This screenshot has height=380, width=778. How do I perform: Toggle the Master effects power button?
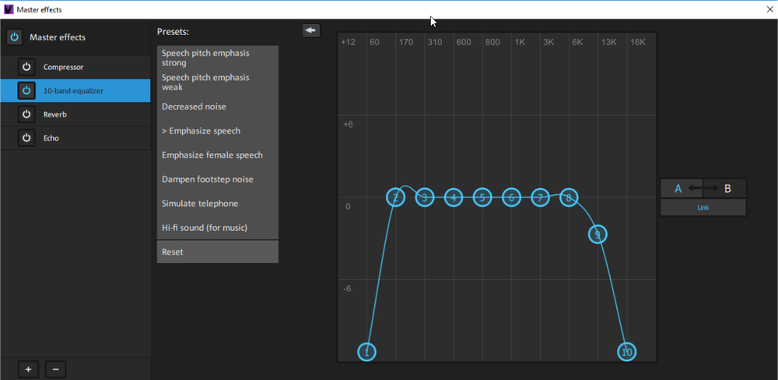pyautogui.click(x=14, y=37)
